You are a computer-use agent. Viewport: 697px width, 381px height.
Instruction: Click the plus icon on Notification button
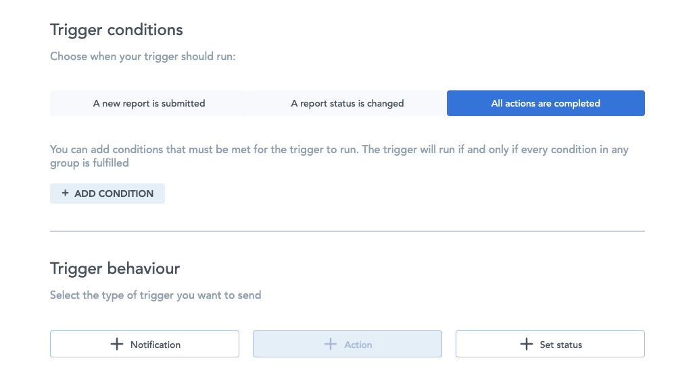(x=117, y=345)
